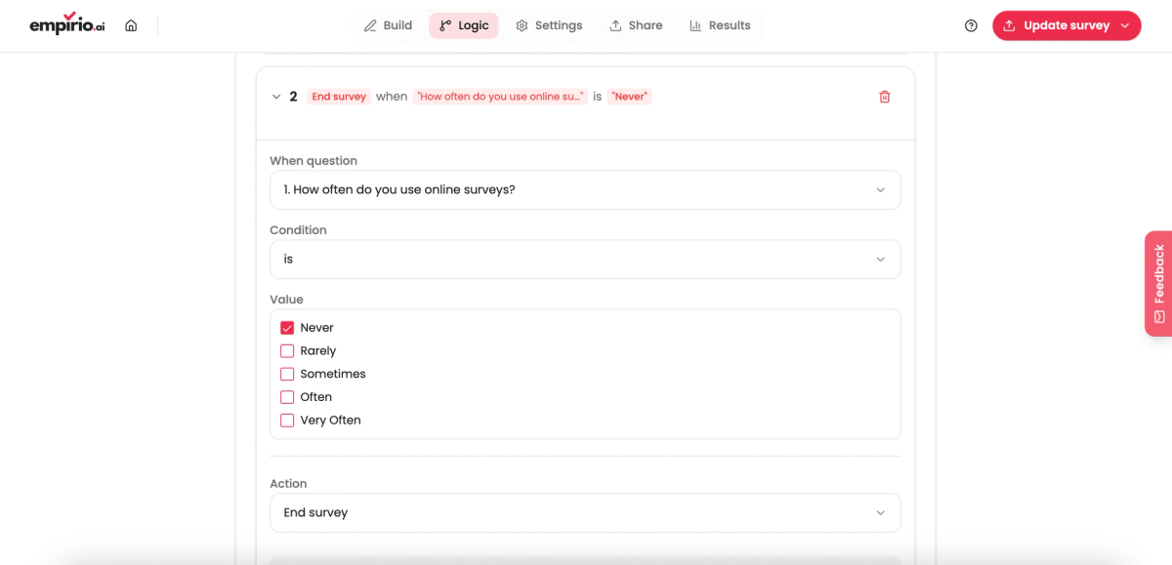
Task: Click the 'How often do you use online su...' tag
Action: click(x=500, y=97)
